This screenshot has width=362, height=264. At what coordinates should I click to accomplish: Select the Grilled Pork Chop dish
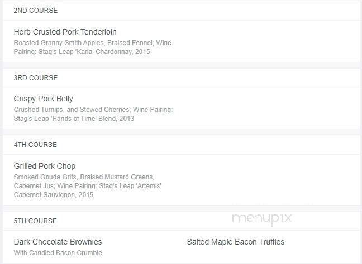click(45, 166)
